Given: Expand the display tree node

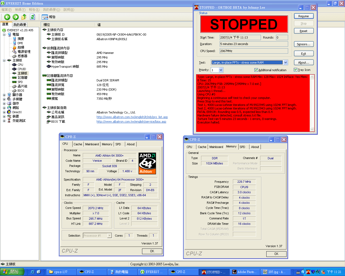Looking at the screenshot, I should point(4,95).
